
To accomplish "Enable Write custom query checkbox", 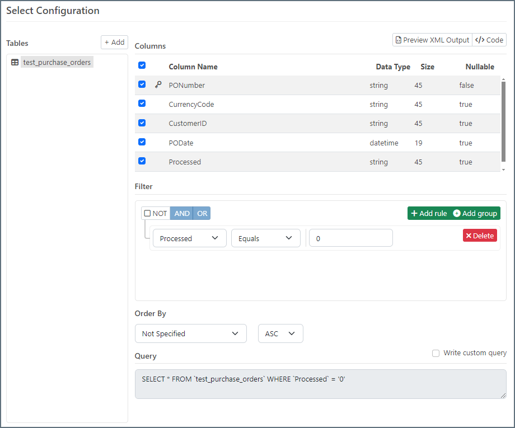I will tap(436, 353).
